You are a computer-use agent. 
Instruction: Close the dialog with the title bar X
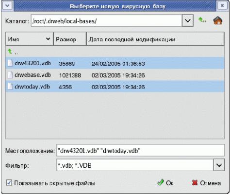[222, 6]
